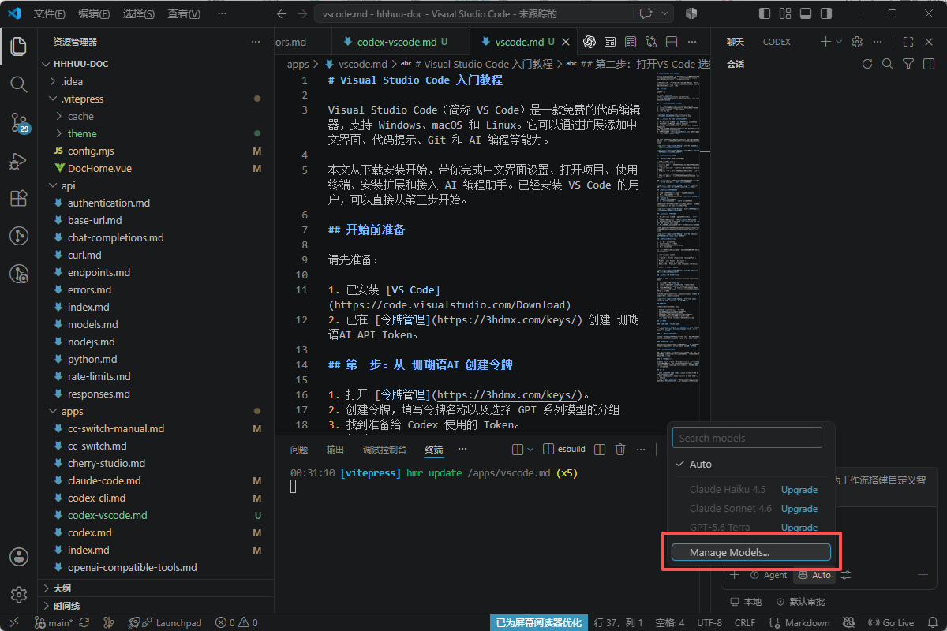Open notifications bell in status bar

pos(933,622)
